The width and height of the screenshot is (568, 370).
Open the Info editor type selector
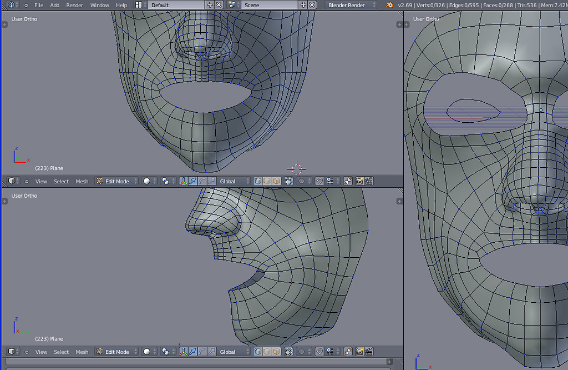[x=13, y=5]
